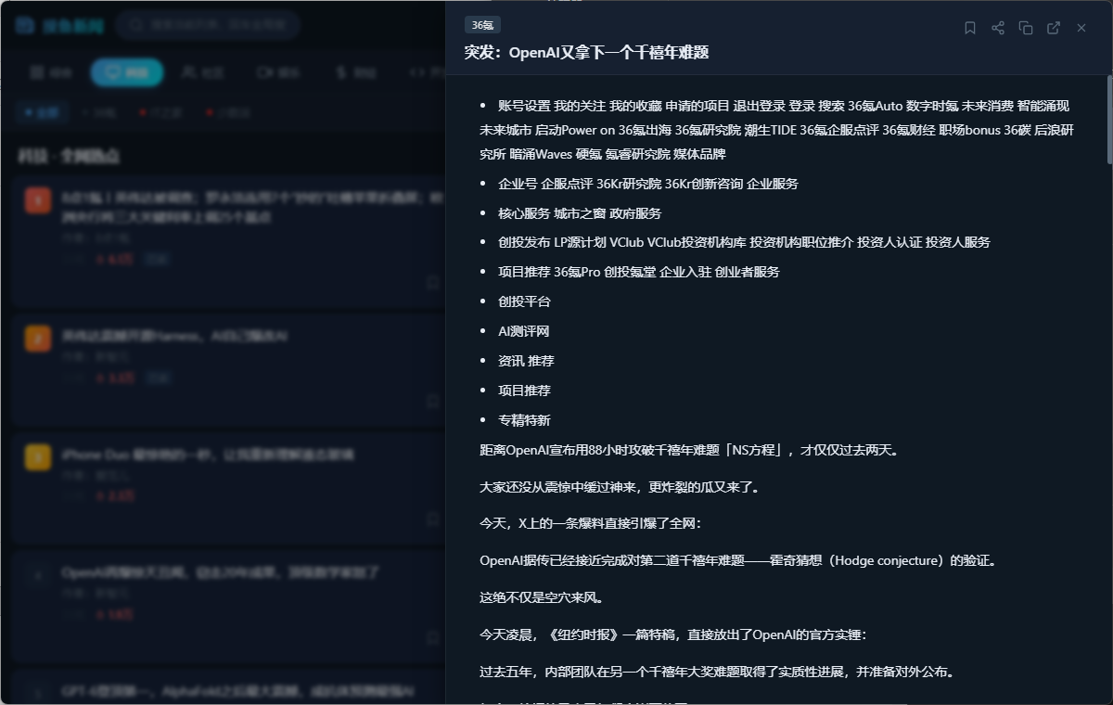Click the bullet line starting 企业号 企服点评
The height and width of the screenshot is (705, 1113).
tap(647, 184)
